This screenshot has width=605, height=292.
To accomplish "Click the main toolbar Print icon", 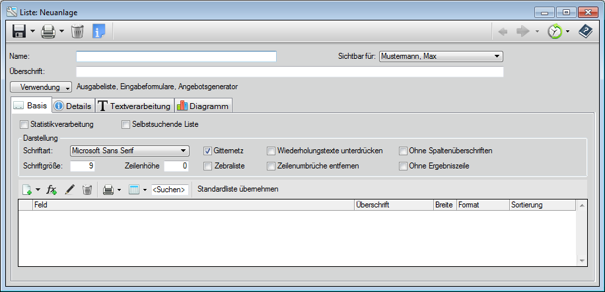I will click(x=48, y=31).
